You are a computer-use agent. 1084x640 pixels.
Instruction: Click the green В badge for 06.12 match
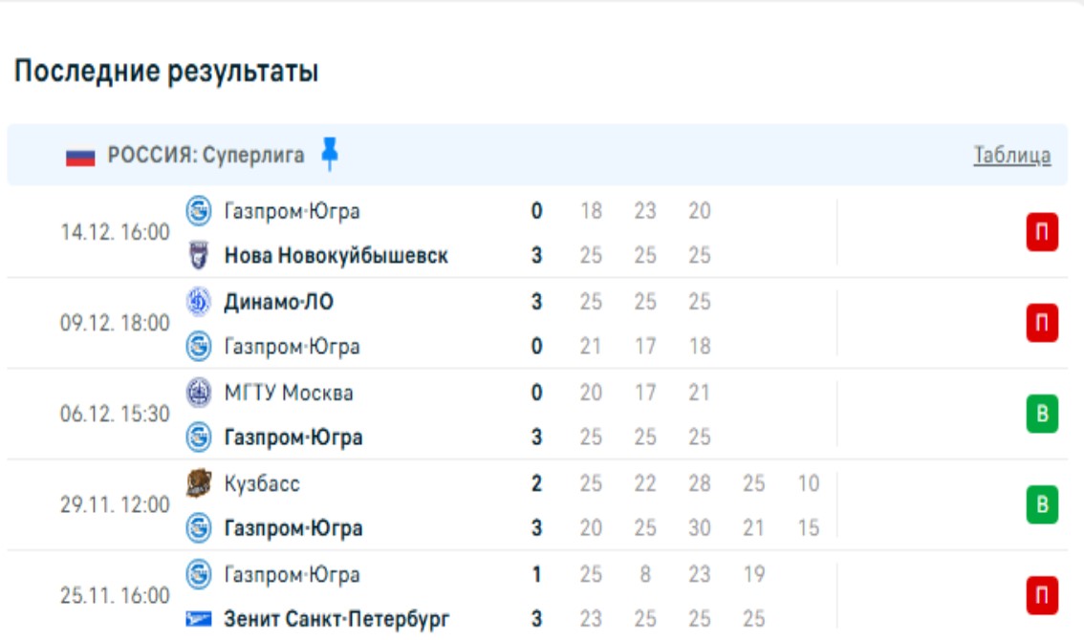point(1042,415)
